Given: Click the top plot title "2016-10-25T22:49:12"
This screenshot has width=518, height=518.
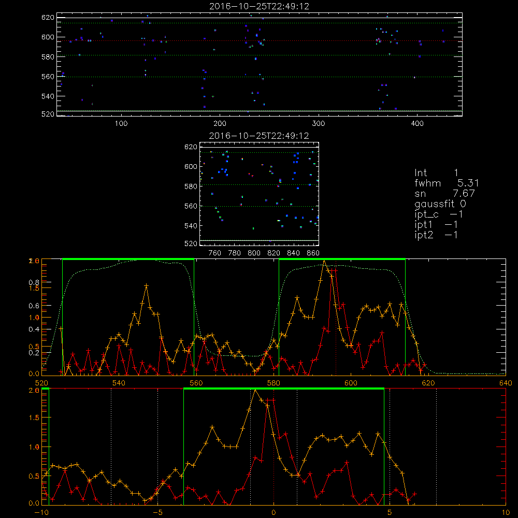Looking at the screenshot, I should pos(260,6).
